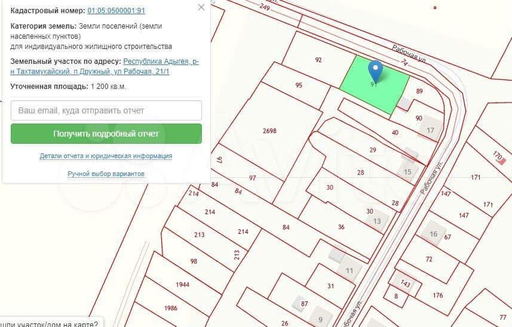Open Детали отчета и юридическая информация link
The width and height of the screenshot is (512, 327).
(106, 156)
